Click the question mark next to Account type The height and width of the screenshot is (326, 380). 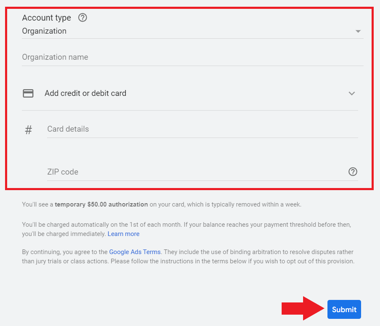coord(82,18)
